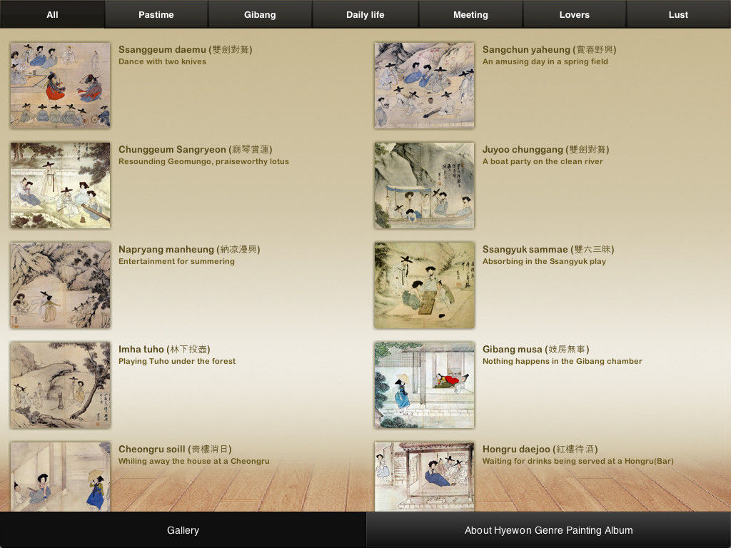Open About Hyewon Genre Painting Album
The height and width of the screenshot is (548, 731).
click(x=549, y=530)
